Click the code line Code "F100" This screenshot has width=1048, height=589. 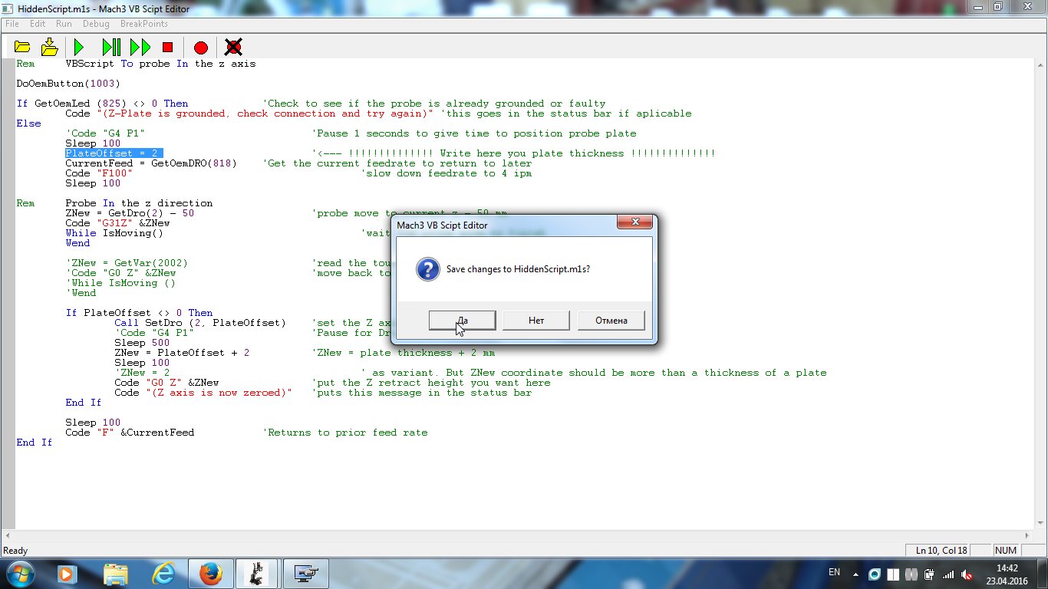pyautogui.click(x=99, y=173)
